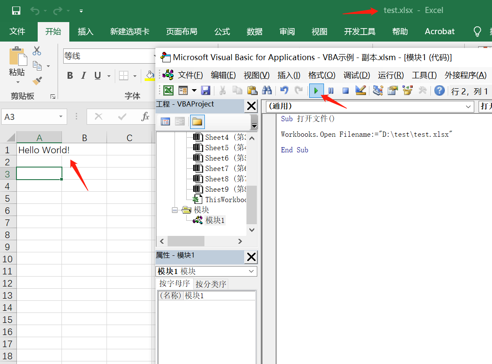Viewport: 492px width, 364px height.
Task: Switch to the 页面布局 ribbon tab
Action: tap(181, 31)
